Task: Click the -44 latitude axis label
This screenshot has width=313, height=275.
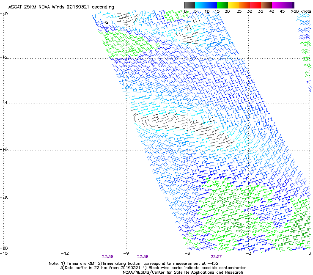Action: (4, 103)
